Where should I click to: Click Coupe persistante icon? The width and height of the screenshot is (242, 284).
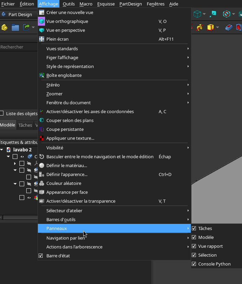click(42, 129)
